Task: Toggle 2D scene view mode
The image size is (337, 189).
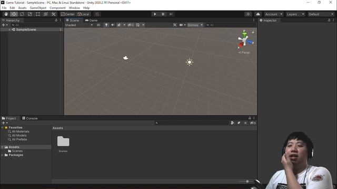Action: [x=98, y=25]
